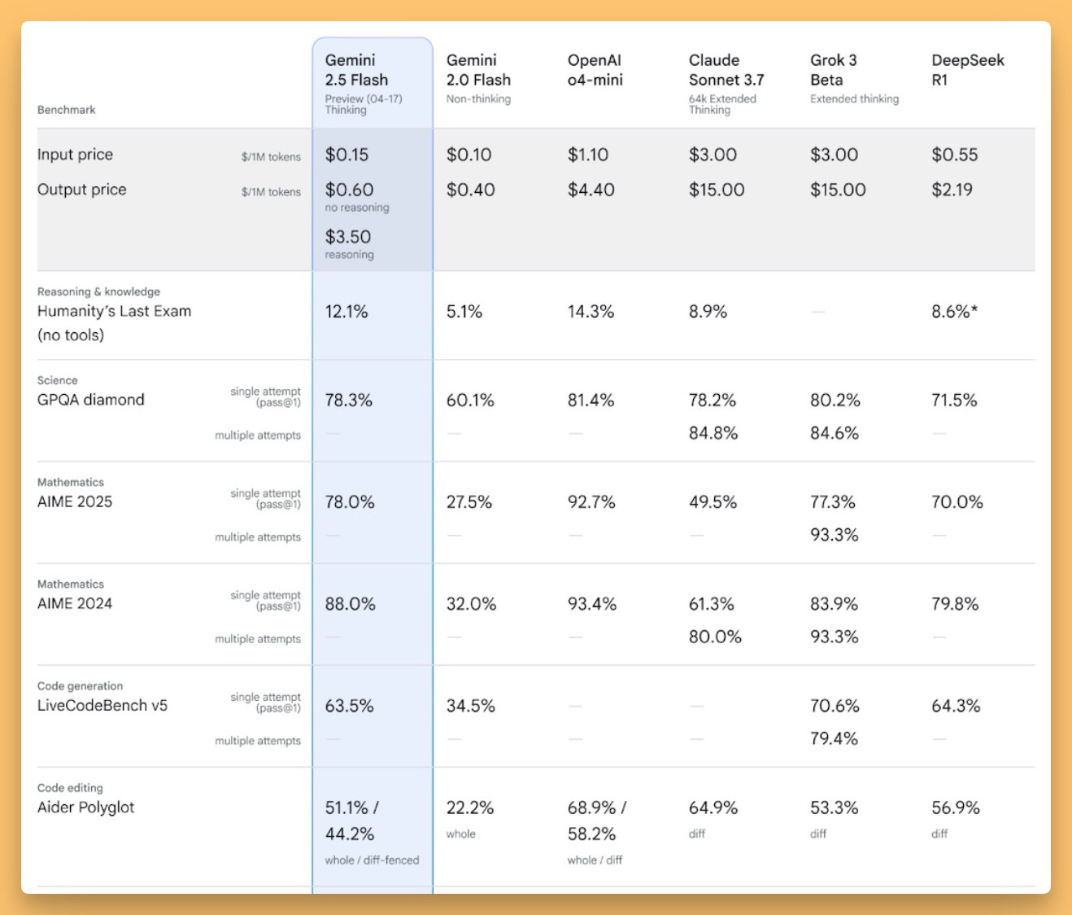Select the 60.1% GPQA diamond score

point(469,401)
